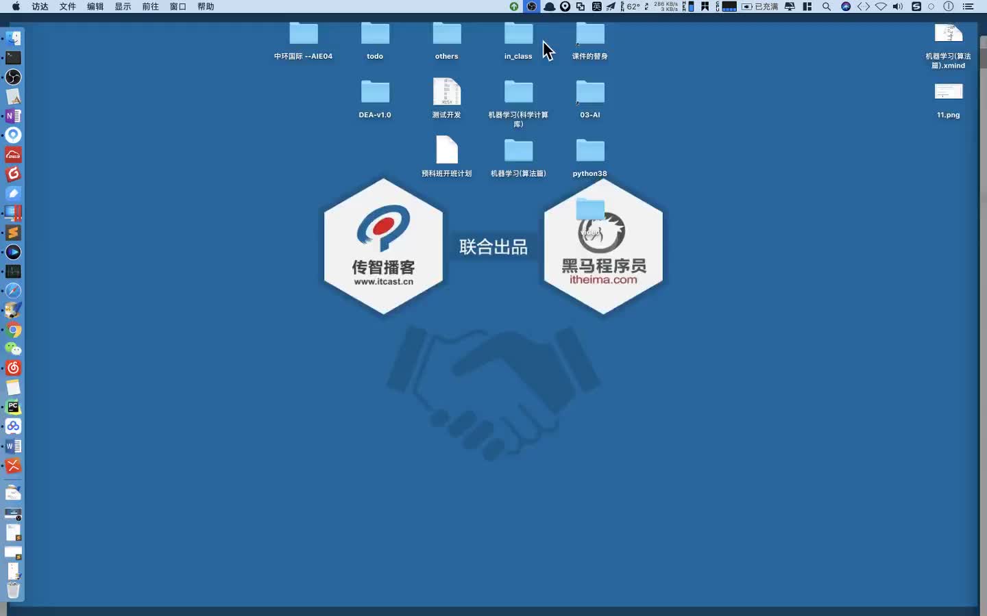Select the python38 folder
The image size is (987, 616).
pyautogui.click(x=590, y=158)
